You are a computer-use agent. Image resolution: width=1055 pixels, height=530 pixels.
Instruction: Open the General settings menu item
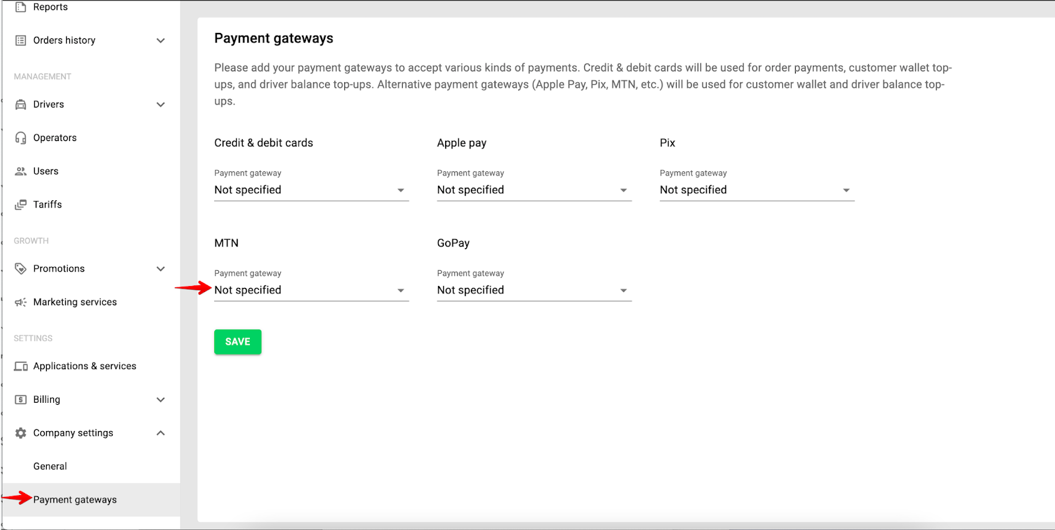tap(50, 466)
